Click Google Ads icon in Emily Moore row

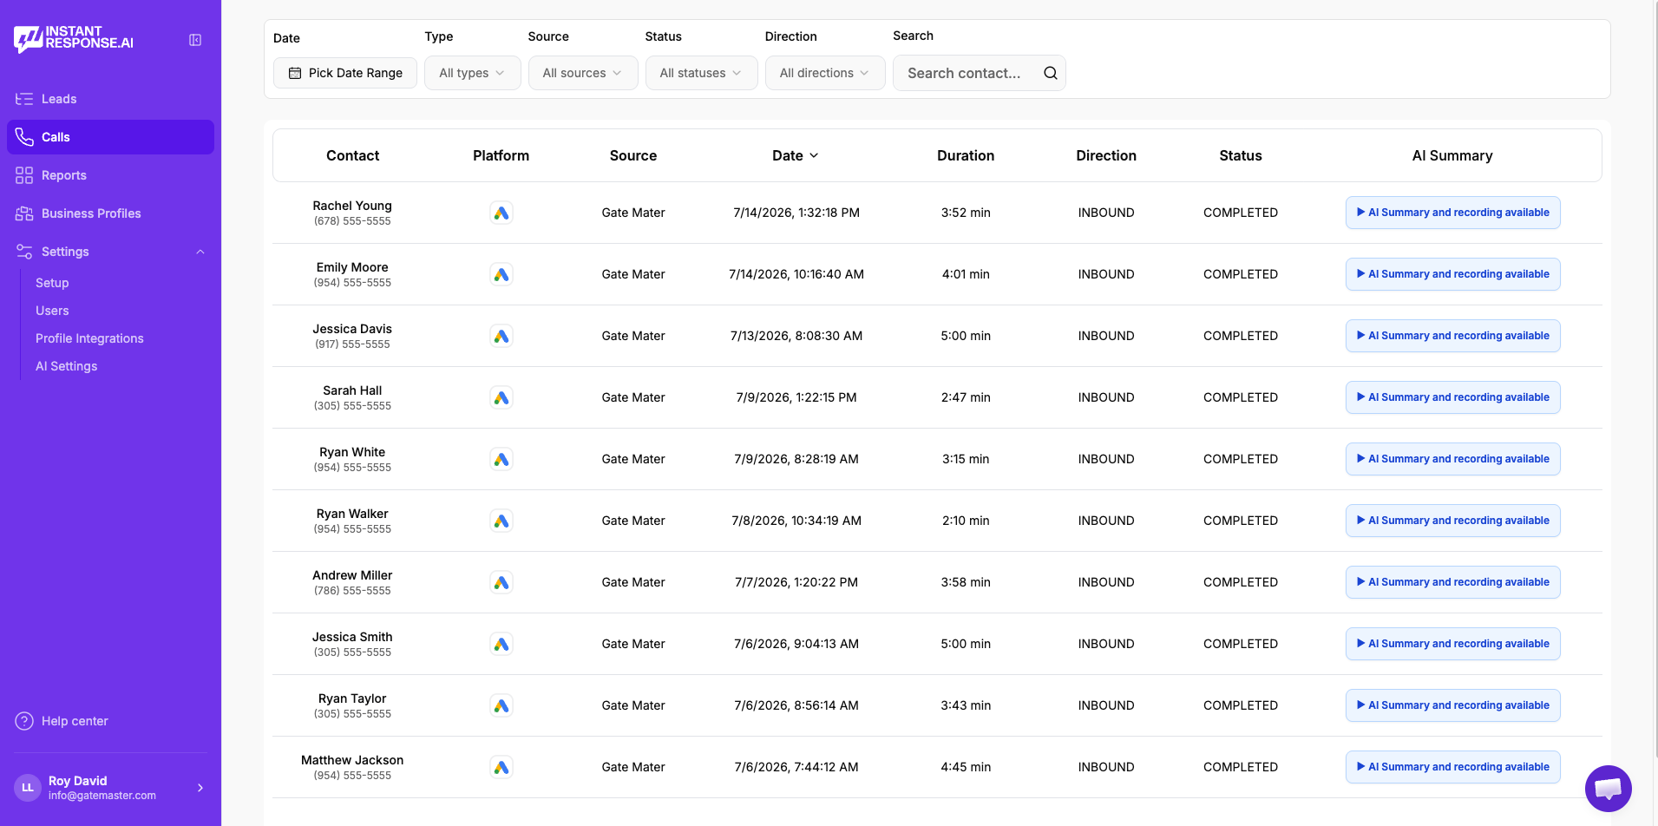pos(501,274)
